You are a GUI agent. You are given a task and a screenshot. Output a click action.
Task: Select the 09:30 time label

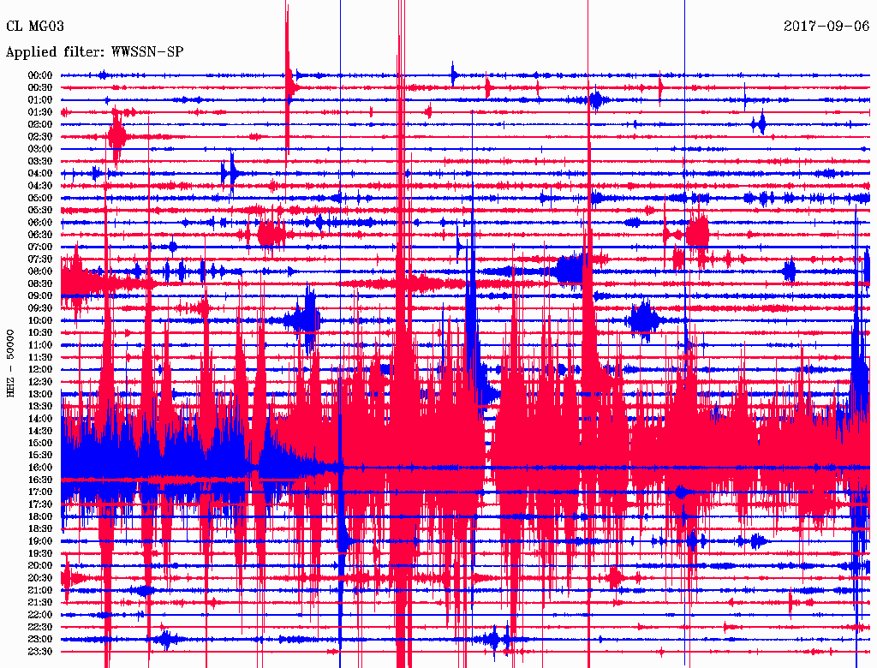[40, 308]
